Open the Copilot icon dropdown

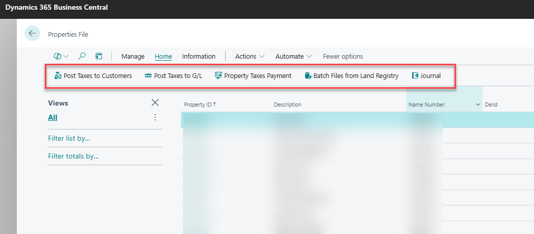pos(61,56)
